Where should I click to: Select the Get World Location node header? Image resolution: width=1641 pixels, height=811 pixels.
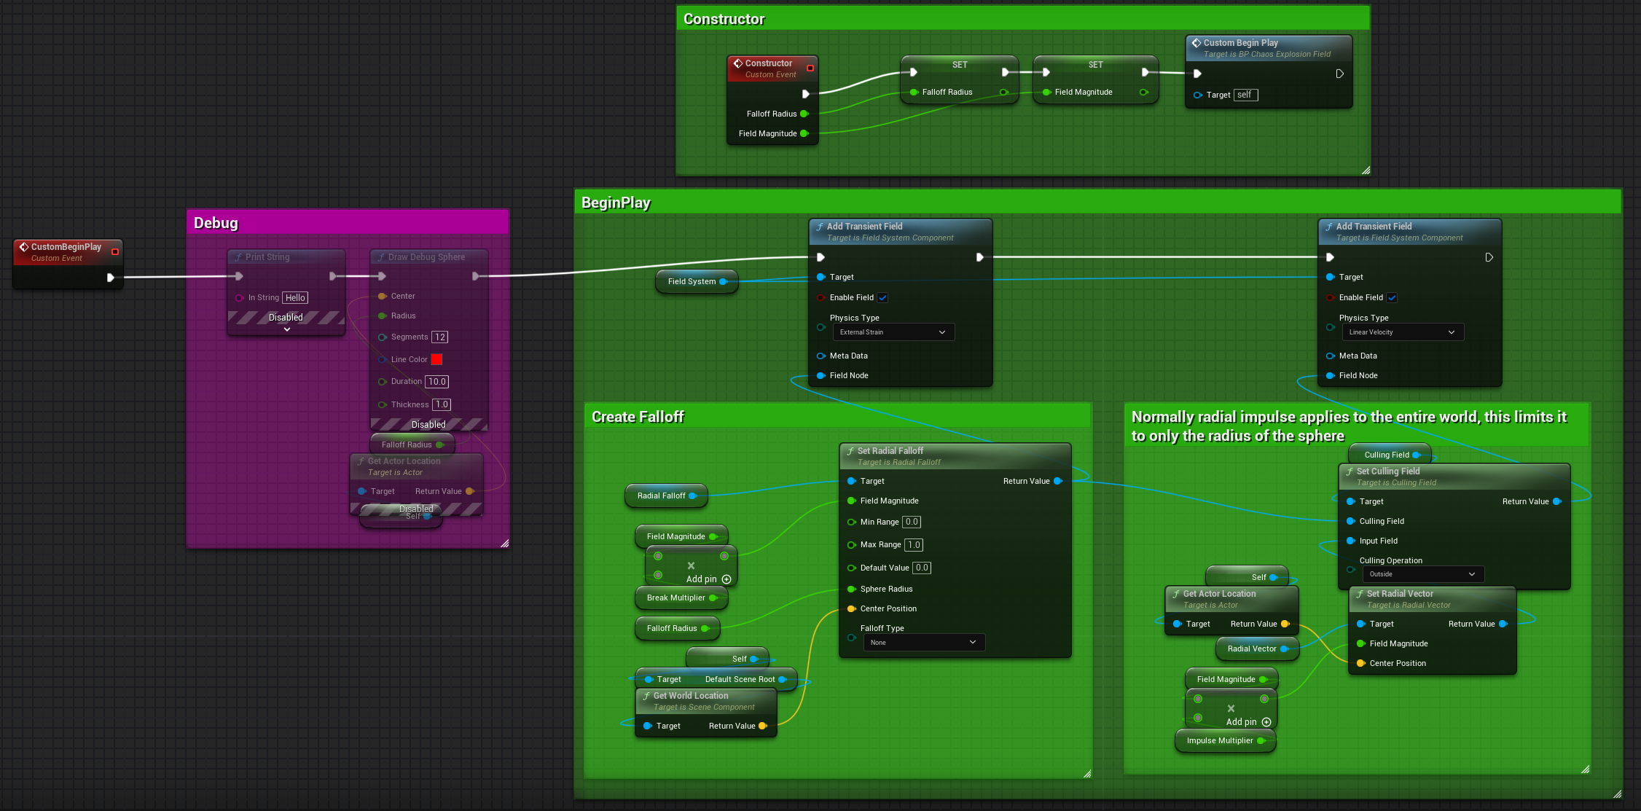coord(706,701)
